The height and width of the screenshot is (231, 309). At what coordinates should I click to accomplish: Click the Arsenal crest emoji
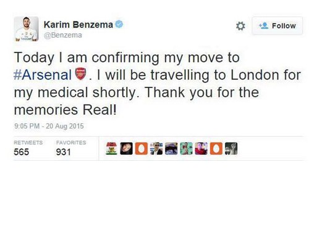pyautogui.click(x=81, y=74)
